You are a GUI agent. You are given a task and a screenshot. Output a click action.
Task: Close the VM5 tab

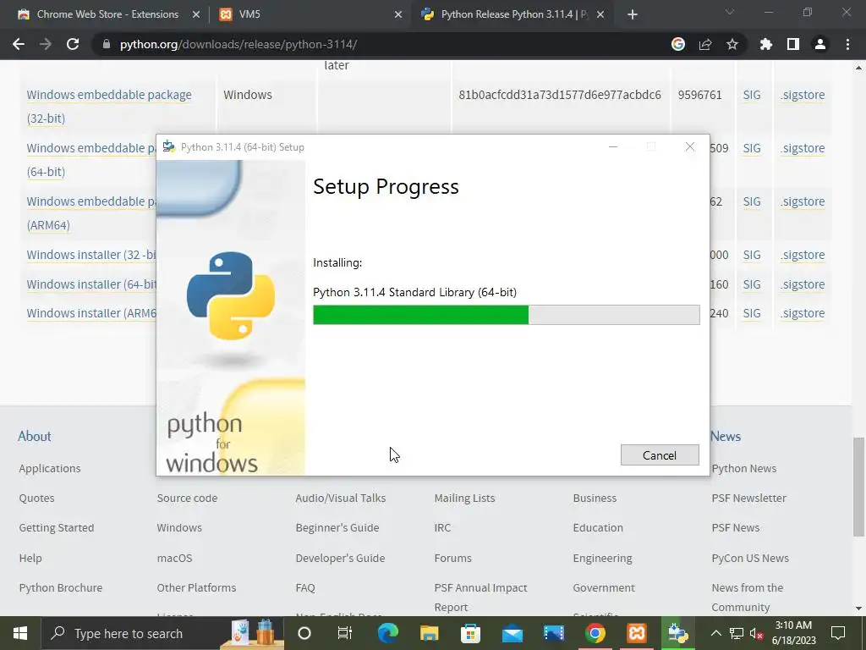[398, 14]
